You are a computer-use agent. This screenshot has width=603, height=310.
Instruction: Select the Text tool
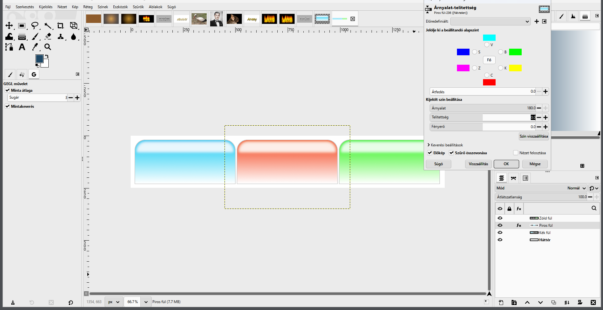(x=22, y=47)
